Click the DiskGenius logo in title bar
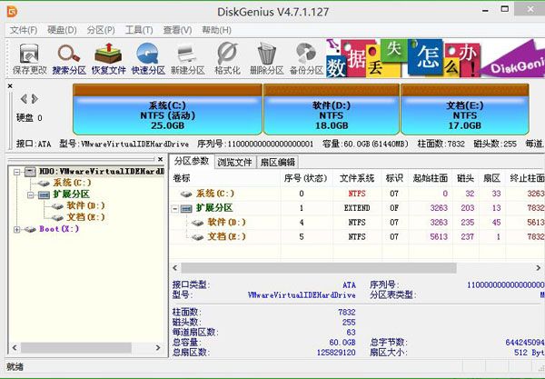This screenshot has width=545, height=379. pyautogui.click(x=12, y=12)
